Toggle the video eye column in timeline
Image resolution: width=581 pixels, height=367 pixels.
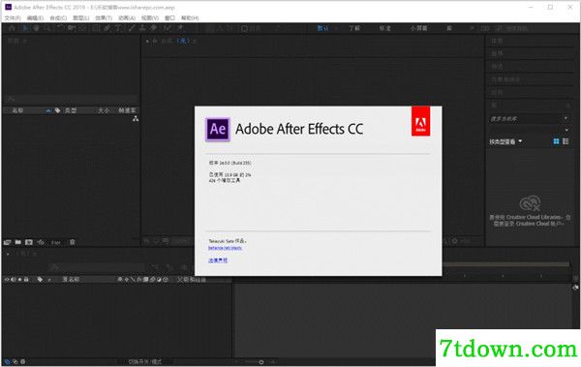(7, 279)
